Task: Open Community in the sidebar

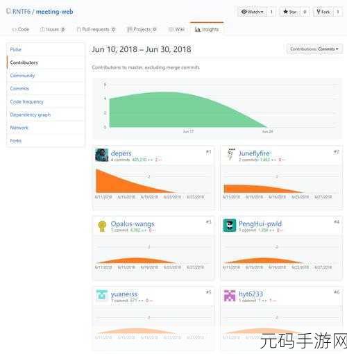Action: pos(46,76)
